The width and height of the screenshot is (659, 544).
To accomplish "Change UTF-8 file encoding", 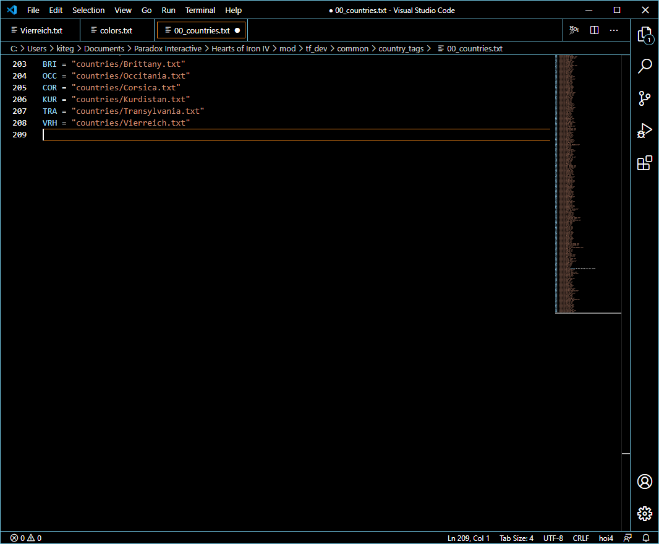I will (553, 538).
